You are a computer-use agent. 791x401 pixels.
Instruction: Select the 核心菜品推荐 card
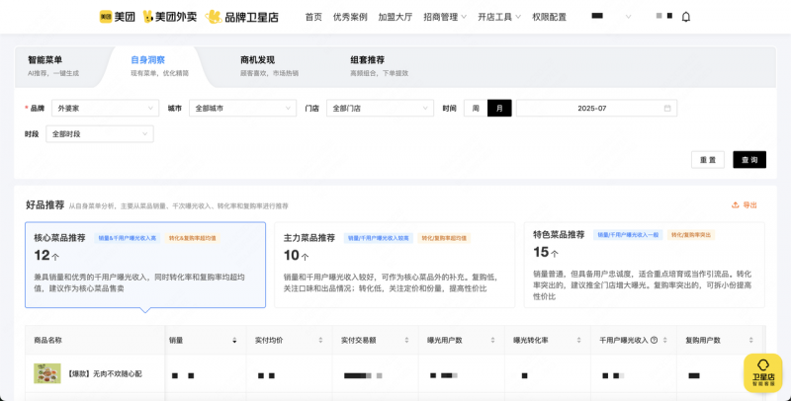144,264
